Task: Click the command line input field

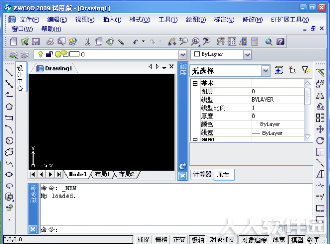Action: point(176,230)
